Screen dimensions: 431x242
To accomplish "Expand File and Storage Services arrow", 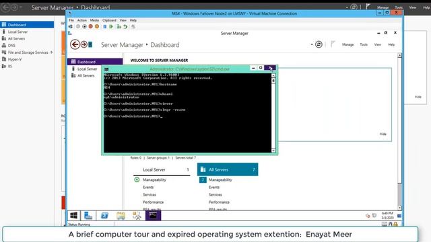I will point(52,52).
